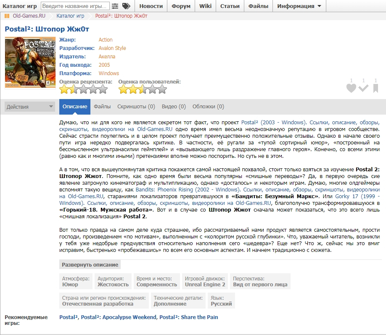This screenshot has width=386, height=335.
Task: Open the Информация dropdown menu
Action: [299, 6]
